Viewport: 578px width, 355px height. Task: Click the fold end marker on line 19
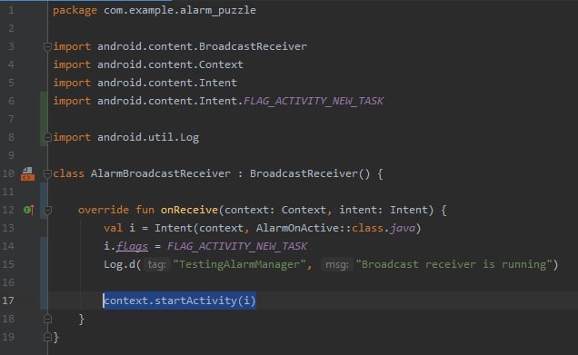[x=47, y=337]
